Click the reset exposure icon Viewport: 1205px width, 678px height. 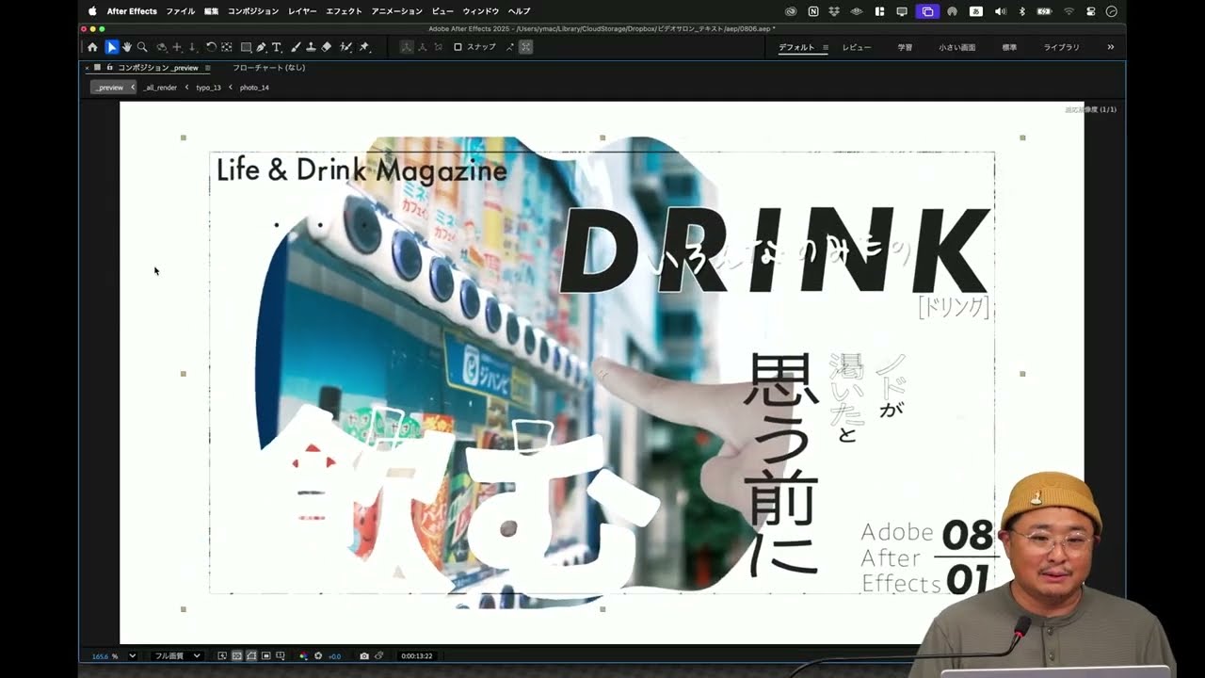click(x=318, y=656)
